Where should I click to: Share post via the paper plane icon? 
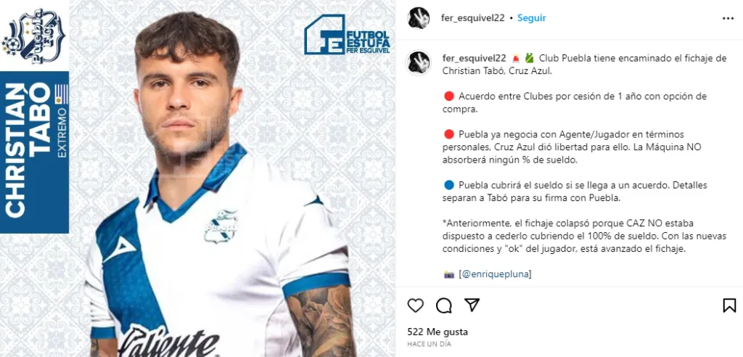(472, 305)
